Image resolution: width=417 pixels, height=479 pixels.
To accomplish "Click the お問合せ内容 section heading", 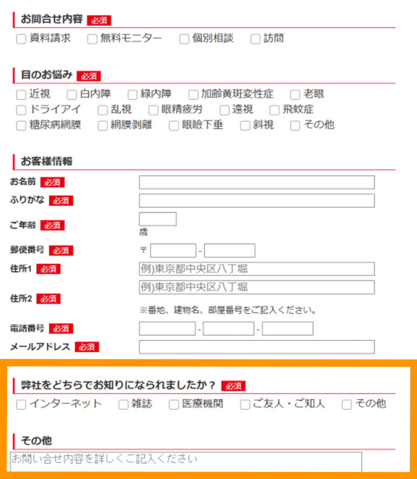I will [x=51, y=19].
